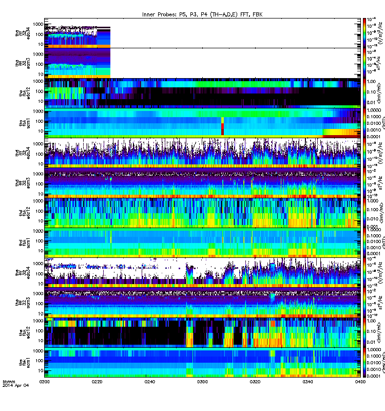Click the color bar of the fff scm3 panel
This screenshot has width=385, height=411.
tap(364, 303)
